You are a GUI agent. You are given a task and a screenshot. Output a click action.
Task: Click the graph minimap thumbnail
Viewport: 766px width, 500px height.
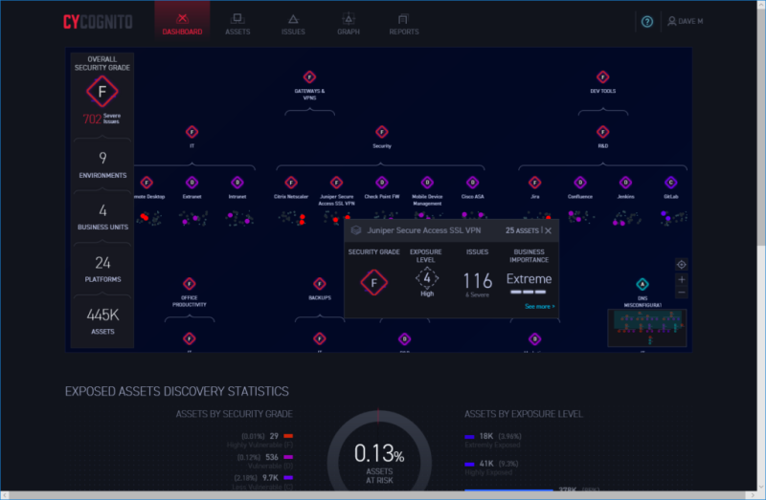point(647,328)
